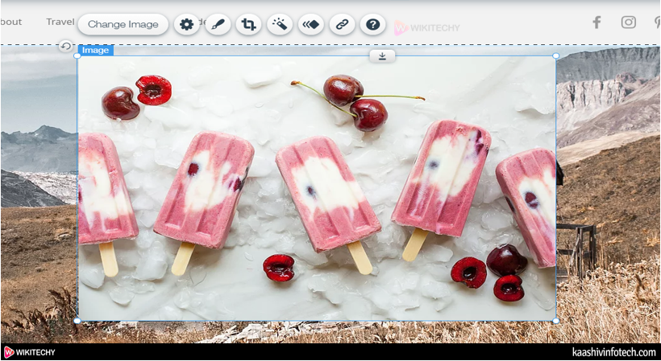Image resolution: width=661 pixels, height=361 pixels.
Task: Open image settings with the gear icon
Action: click(x=187, y=24)
